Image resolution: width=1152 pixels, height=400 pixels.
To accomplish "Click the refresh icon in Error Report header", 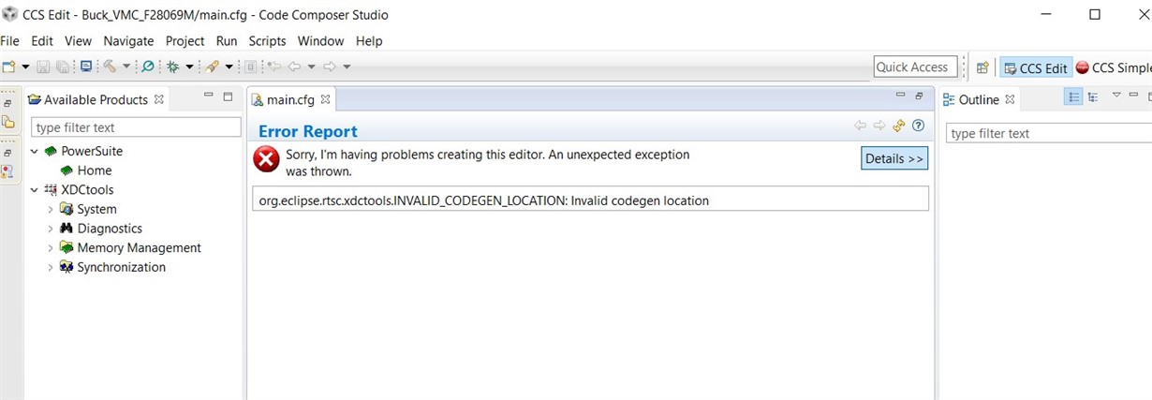I will tap(899, 126).
